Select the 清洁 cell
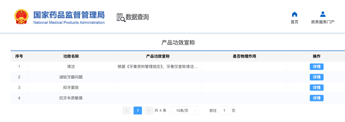Screen dimensions: 345x122 71,67
